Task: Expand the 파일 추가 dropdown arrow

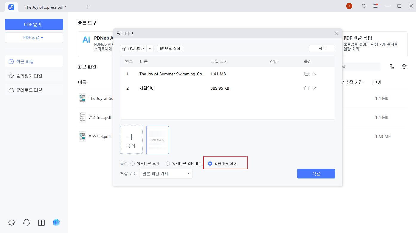Action: (x=150, y=48)
